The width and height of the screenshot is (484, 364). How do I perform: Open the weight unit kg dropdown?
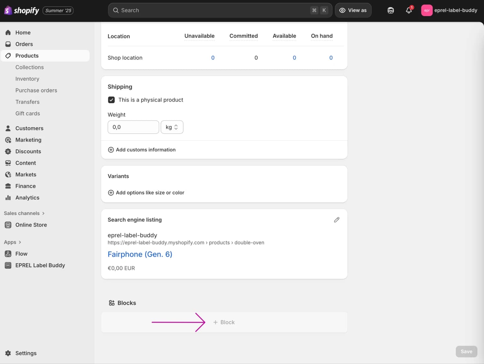[172, 127]
